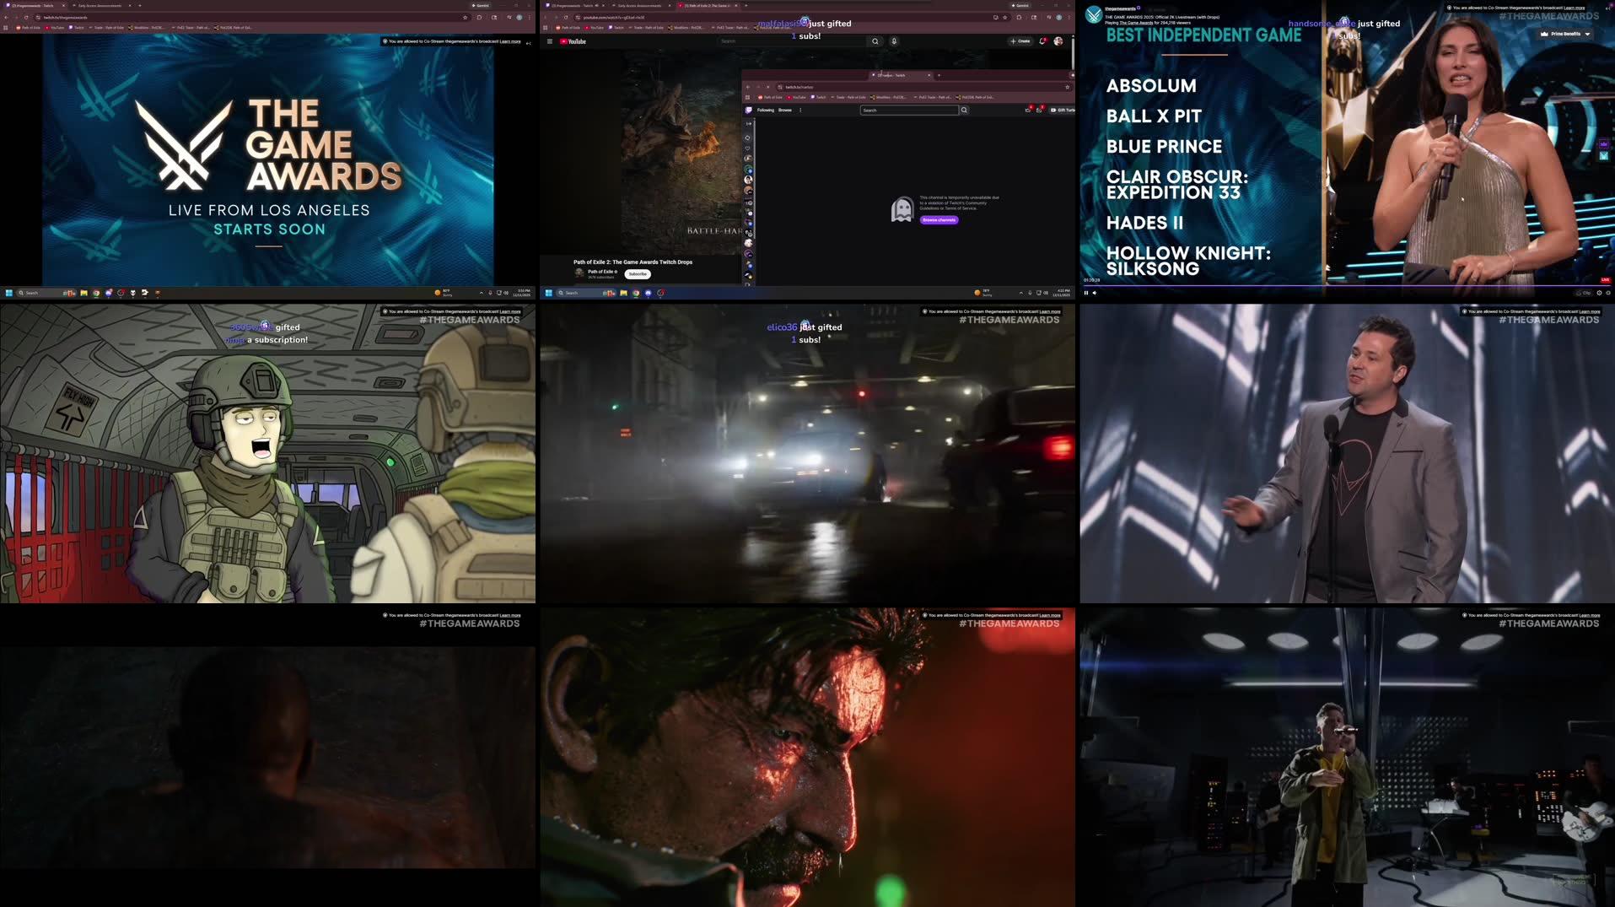Viewport: 1615px width, 907px height.
Task: Mute the Game Awards stream audio
Action: 1095,292
